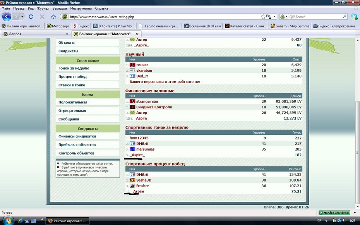Open the Ставки в гонке rating link
The height and width of the screenshot is (225, 360).
87,85
